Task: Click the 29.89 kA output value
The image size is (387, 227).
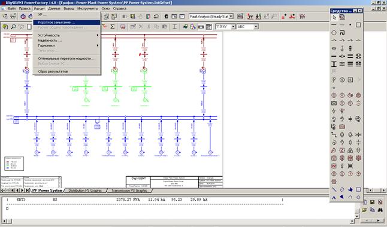Action: (199, 200)
